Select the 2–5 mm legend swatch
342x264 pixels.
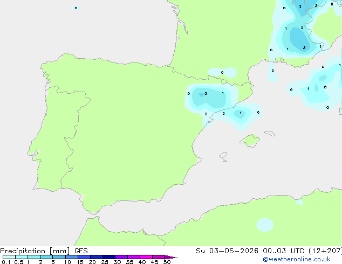46,257
